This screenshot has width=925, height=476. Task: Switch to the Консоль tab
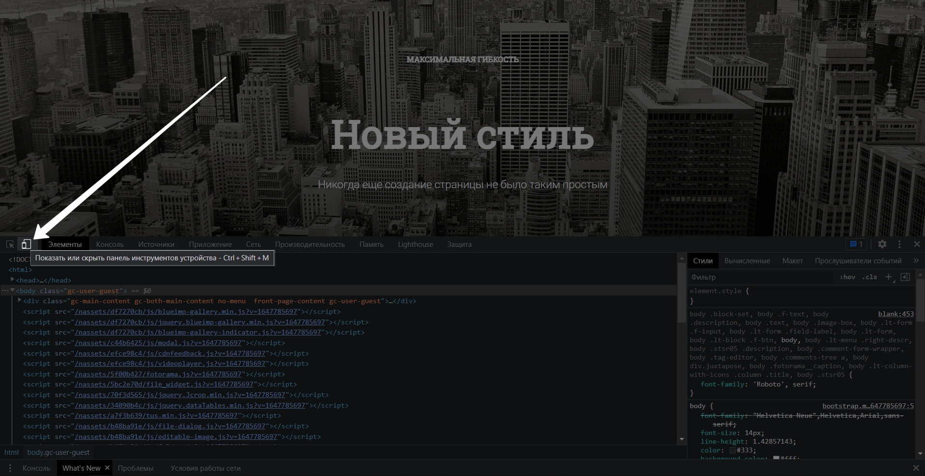110,244
